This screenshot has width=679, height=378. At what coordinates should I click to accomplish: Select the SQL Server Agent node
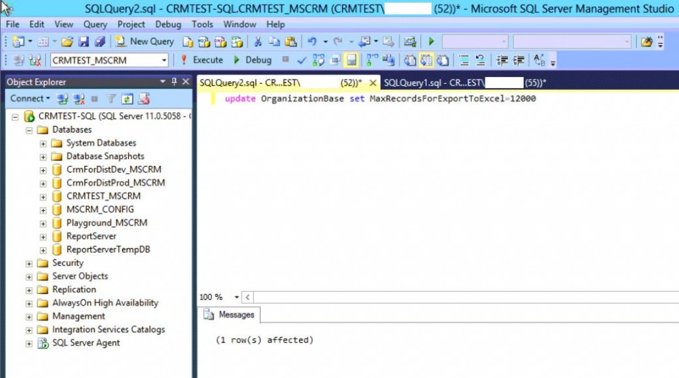pos(86,343)
